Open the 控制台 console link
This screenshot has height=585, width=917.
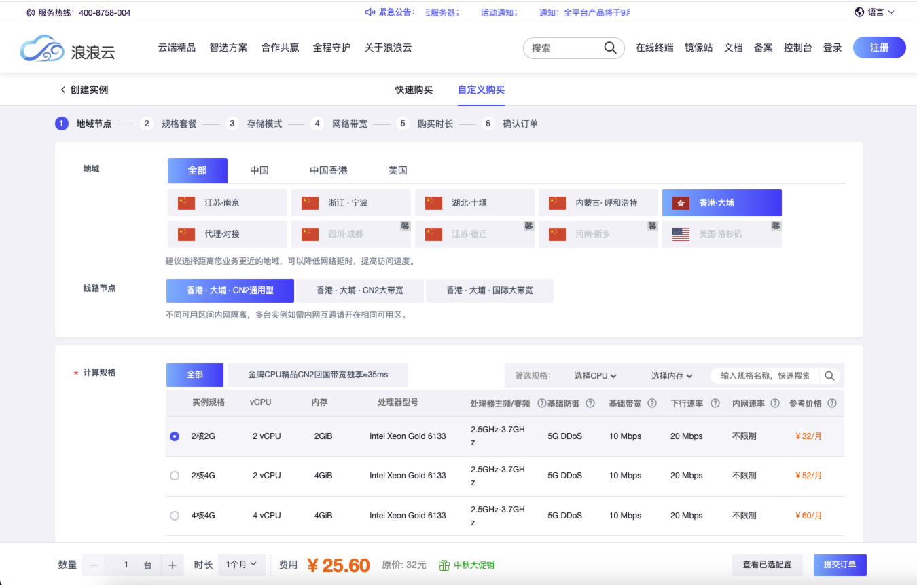click(797, 48)
